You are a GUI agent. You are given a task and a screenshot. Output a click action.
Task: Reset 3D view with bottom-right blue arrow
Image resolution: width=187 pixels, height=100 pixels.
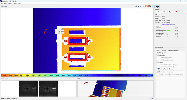tap(152, 98)
